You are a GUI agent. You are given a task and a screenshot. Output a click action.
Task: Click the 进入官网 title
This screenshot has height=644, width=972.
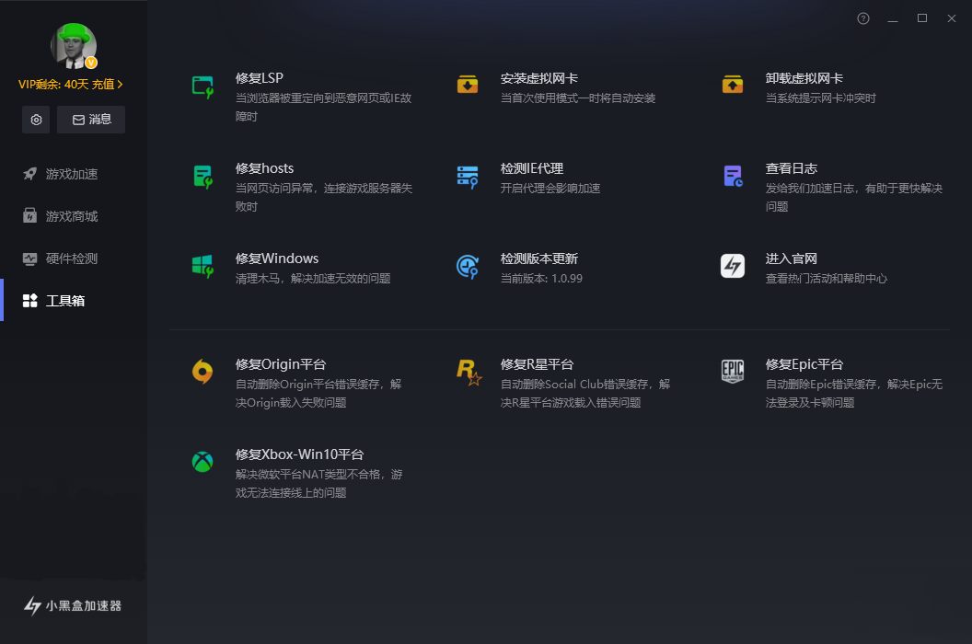791,259
